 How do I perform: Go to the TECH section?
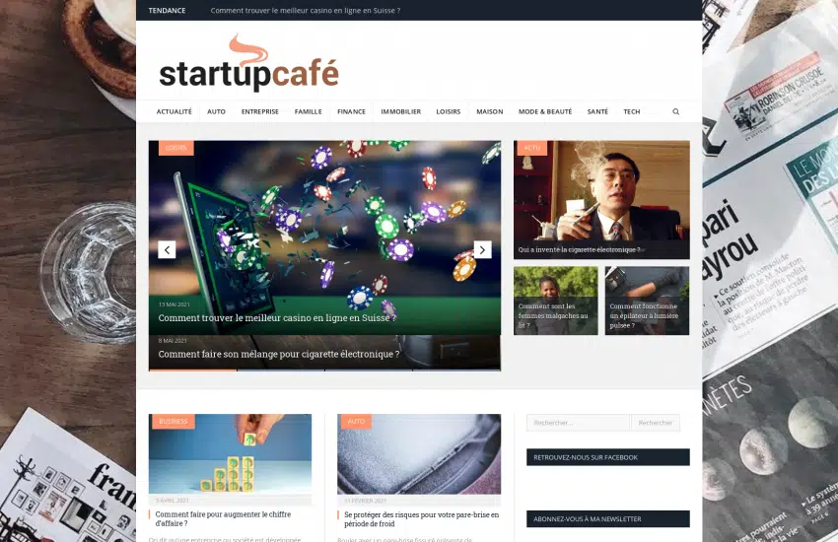click(632, 111)
